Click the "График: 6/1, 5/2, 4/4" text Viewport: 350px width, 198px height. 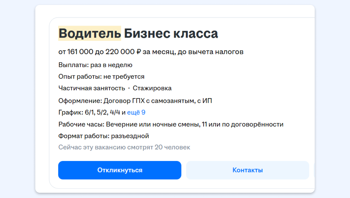coord(89,112)
